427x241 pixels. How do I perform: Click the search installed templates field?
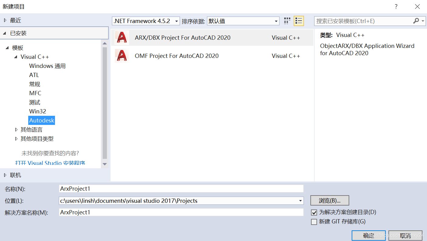click(363, 21)
